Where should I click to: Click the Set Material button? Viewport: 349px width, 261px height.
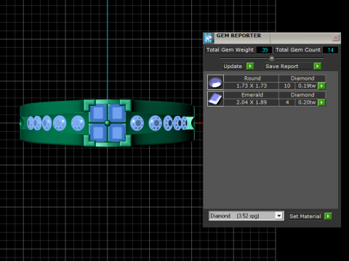(x=306, y=216)
